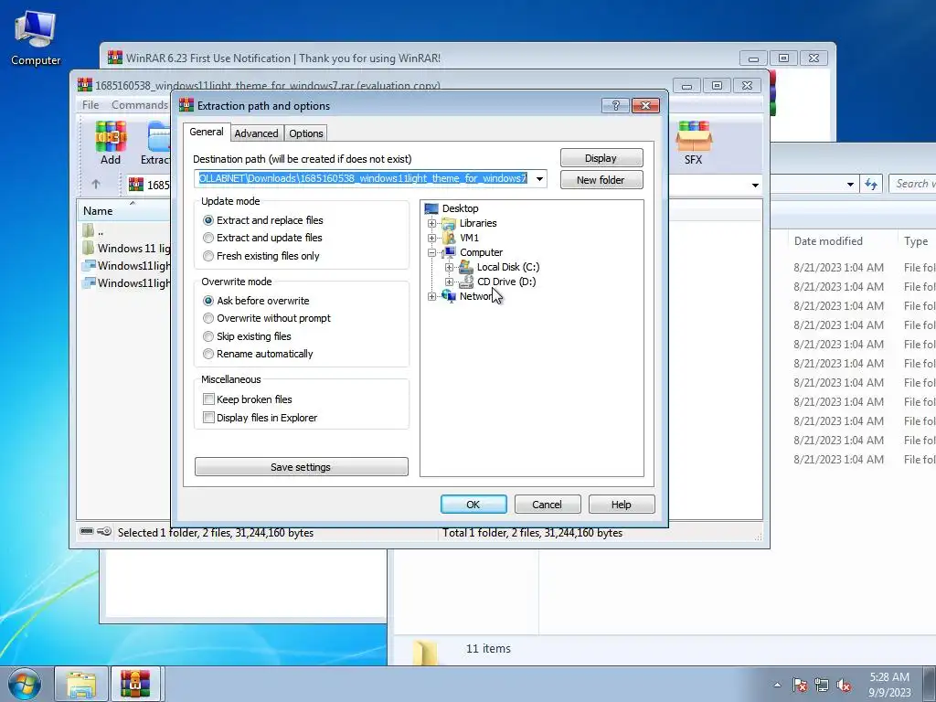Switch to the Options tab
Viewport: 936px width, 702px height.
[x=306, y=133]
